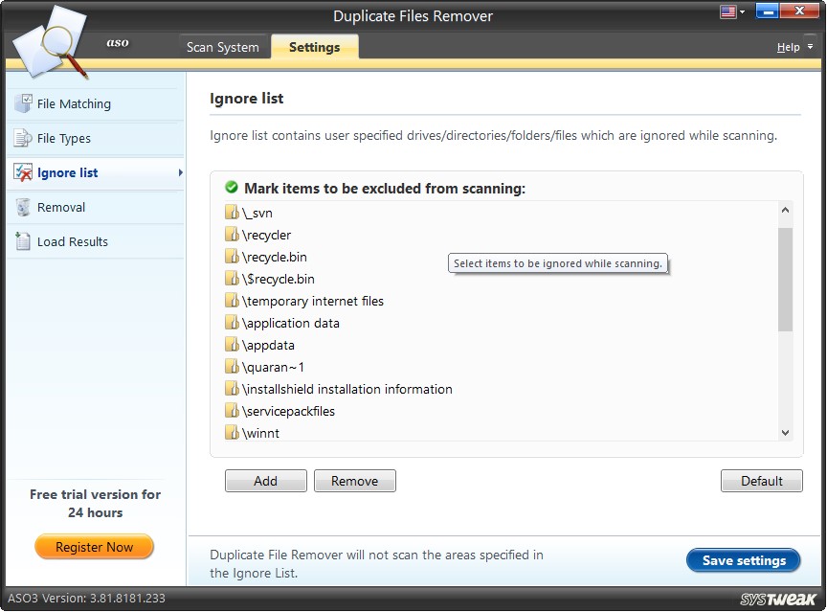This screenshot has height=612, width=827.
Task: Click the scrollbar down arrow
Action: (x=785, y=433)
